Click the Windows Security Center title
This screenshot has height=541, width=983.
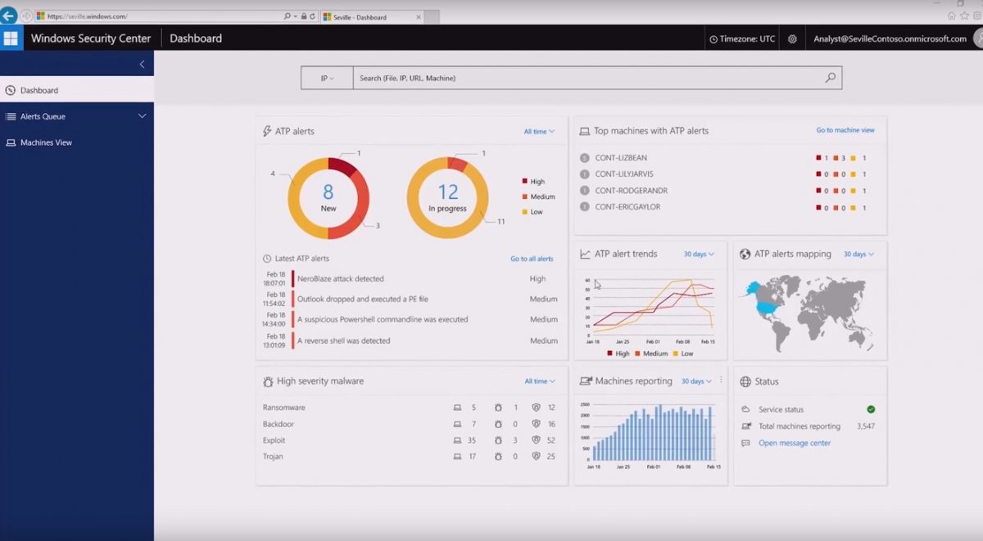click(91, 38)
